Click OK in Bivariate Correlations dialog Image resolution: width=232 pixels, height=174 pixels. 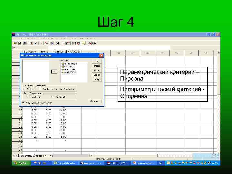[x=97, y=61]
